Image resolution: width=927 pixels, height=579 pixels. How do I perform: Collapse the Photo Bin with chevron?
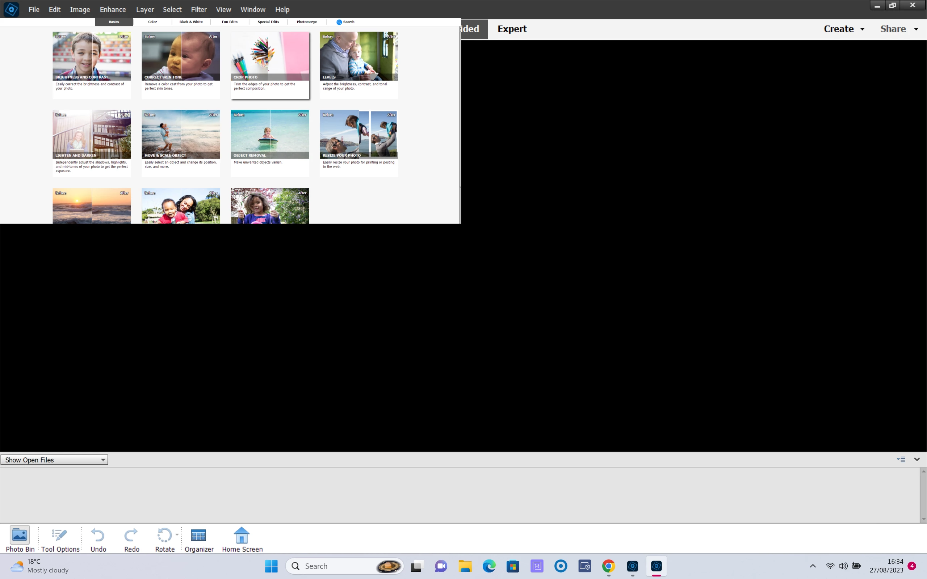coord(916,459)
